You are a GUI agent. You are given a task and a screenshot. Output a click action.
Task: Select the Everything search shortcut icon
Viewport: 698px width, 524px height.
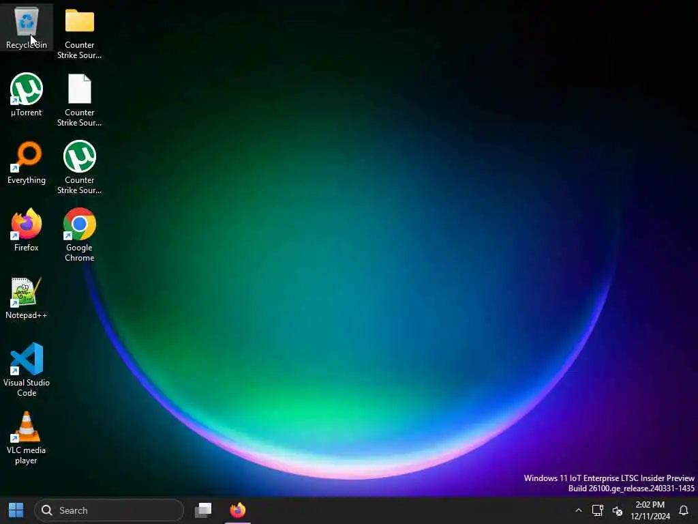[27, 162]
